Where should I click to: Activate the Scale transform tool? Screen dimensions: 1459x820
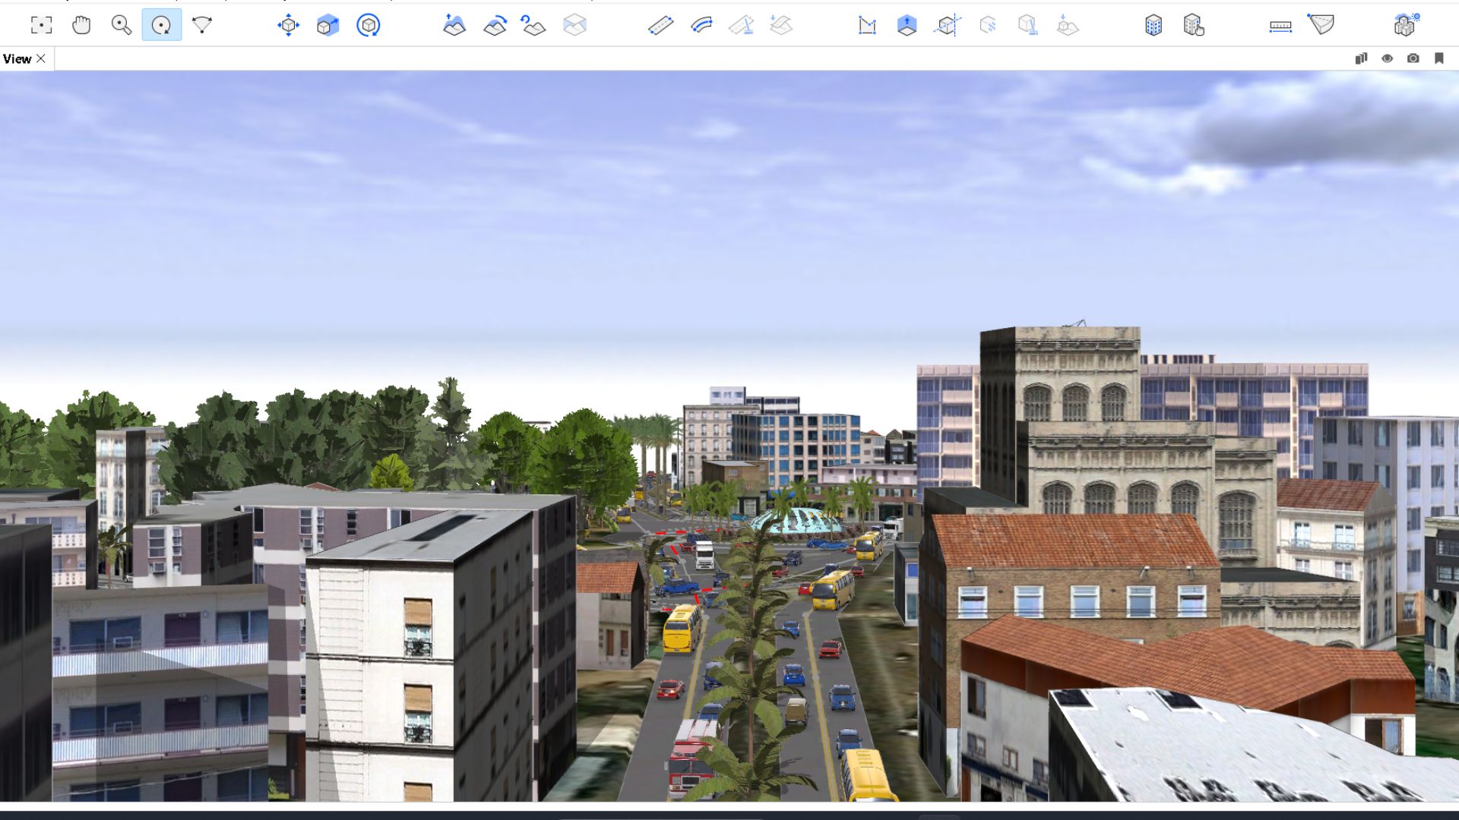pyautogui.click(x=328, y=25)
